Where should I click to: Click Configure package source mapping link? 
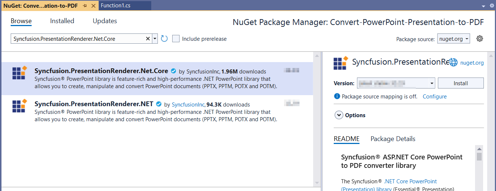(435, 97)
